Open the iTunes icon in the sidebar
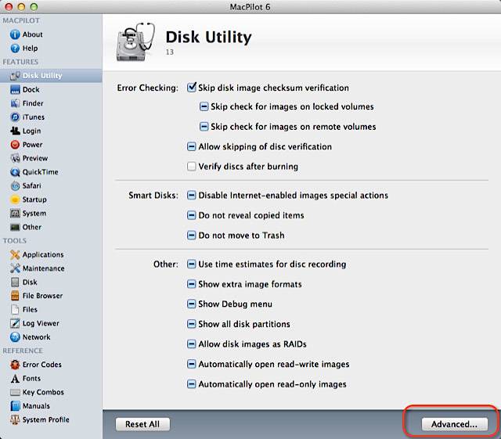Screen dimensions: 501x439 click(x=15, y=117)
